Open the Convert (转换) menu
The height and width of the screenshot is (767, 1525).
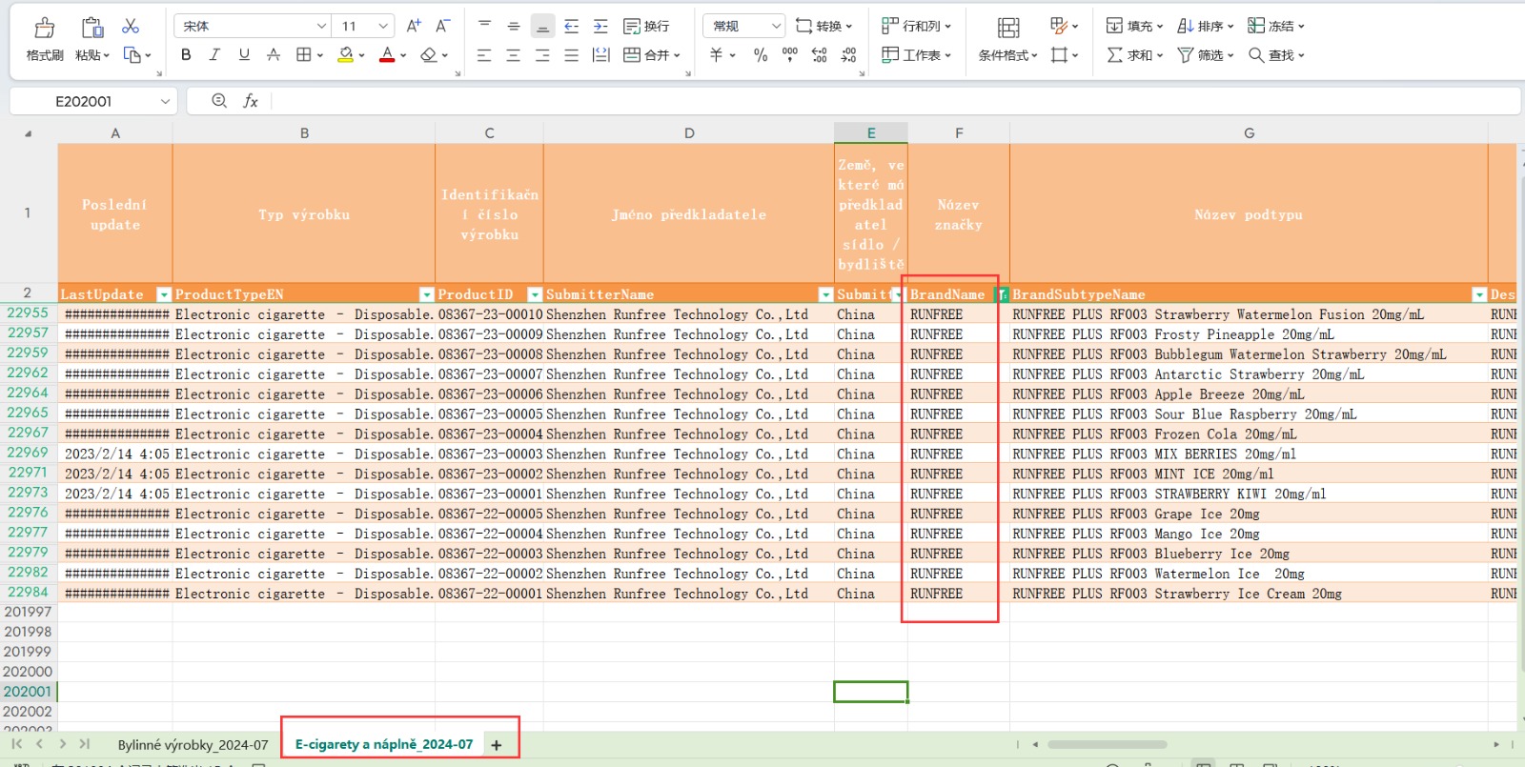click(824, 26)
